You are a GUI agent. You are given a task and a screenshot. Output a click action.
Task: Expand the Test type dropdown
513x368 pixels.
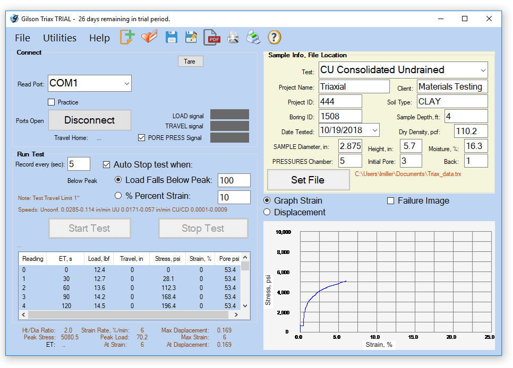(483, 71)
